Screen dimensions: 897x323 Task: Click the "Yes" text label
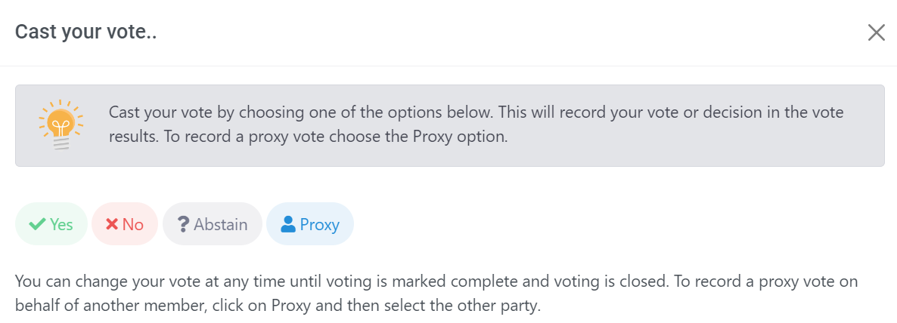(x=61, y=224)
